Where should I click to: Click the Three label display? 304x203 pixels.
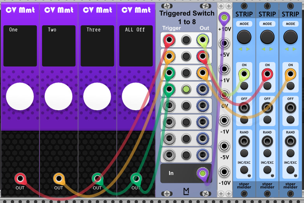[97, 46]
